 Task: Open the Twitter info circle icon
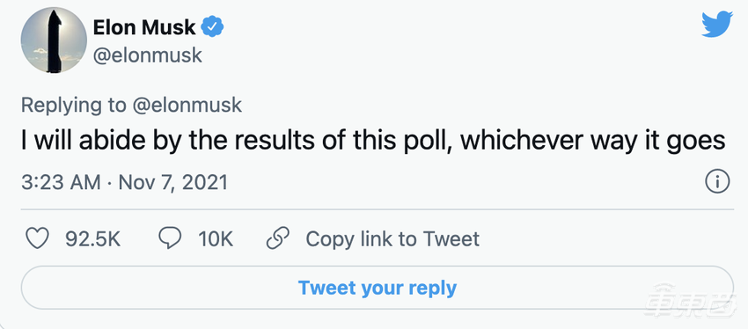(717, 182)
